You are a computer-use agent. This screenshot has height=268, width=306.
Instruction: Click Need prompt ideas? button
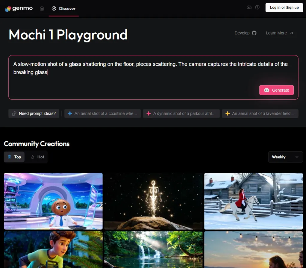coord(34,113)
